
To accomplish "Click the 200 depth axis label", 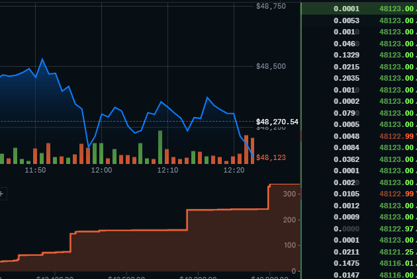I will [x=289, y=219].
